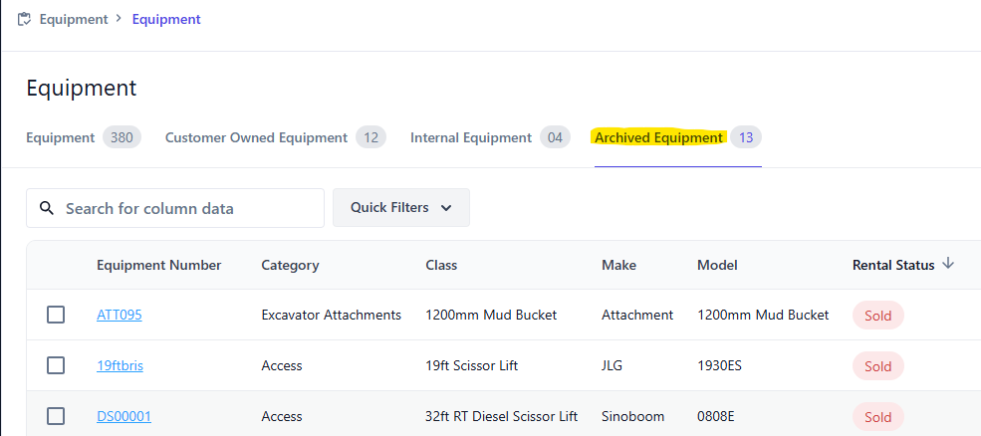This screenshot has height=436, width=981.
Task: Check the box next to DS00001
Action: click(56, 416)
